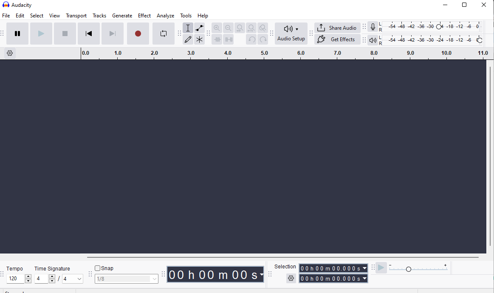The width and height of the screenshot is (494, 293).
Task: Click the Undo arrow
Action: [x=251, y=39]
